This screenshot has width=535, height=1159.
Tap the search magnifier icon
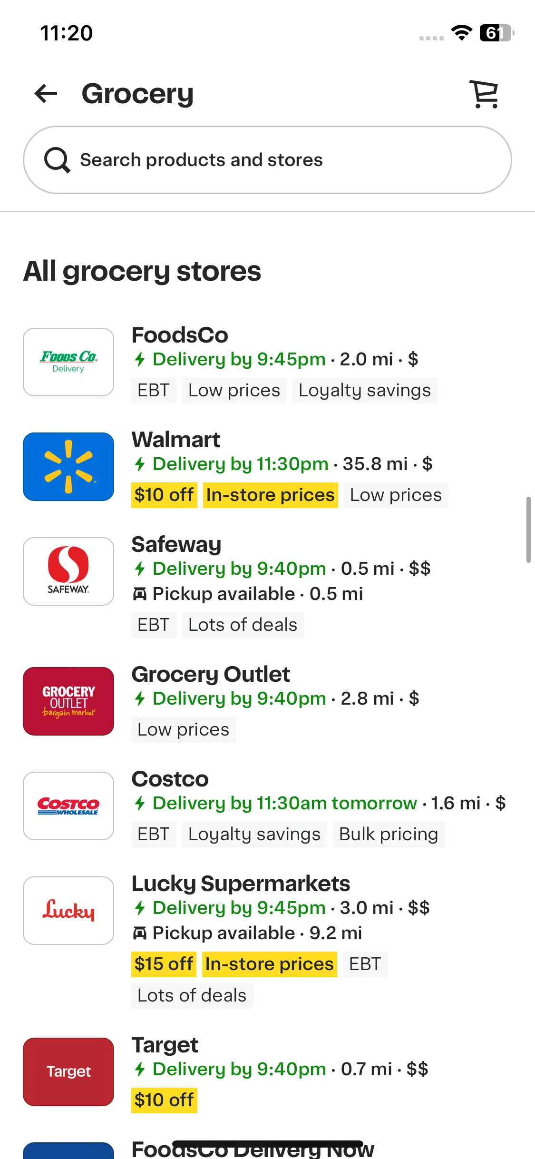click(x=57, y=160)
